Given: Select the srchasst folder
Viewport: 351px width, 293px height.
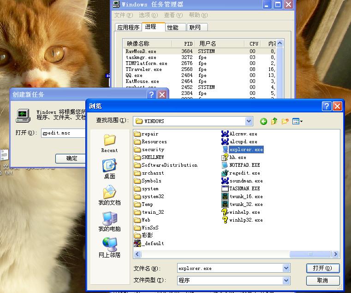Looking at the screenshot, I should (x=149, y=173).
